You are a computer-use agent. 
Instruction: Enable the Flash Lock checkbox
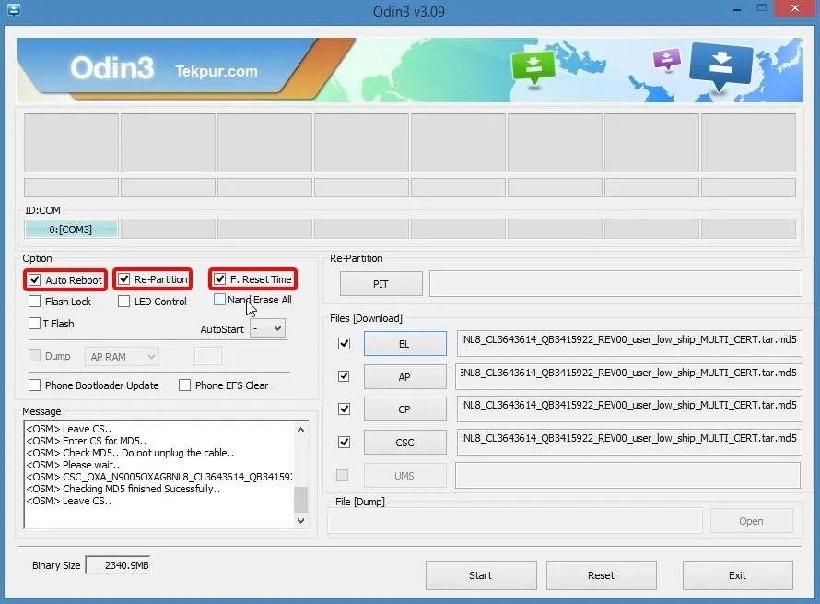(34, 301)
